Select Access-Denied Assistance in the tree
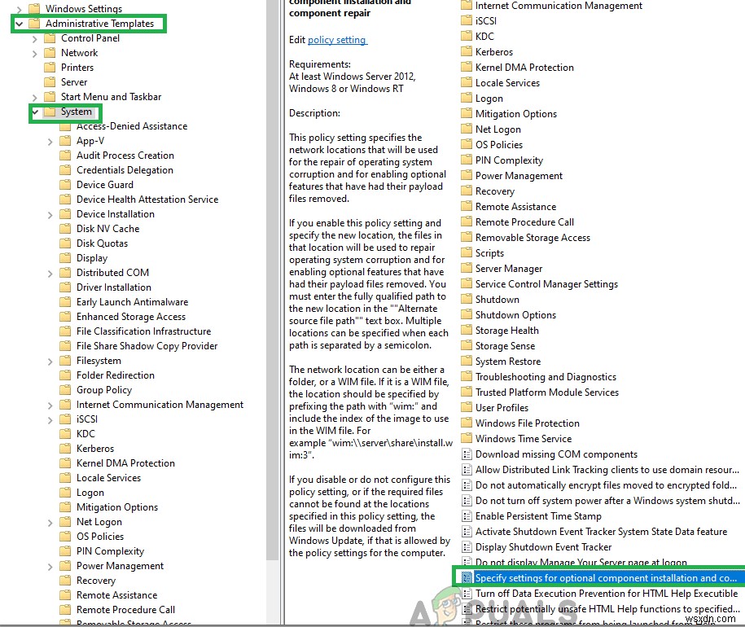This screenshot has height=627, width=745. click(132, 126)
